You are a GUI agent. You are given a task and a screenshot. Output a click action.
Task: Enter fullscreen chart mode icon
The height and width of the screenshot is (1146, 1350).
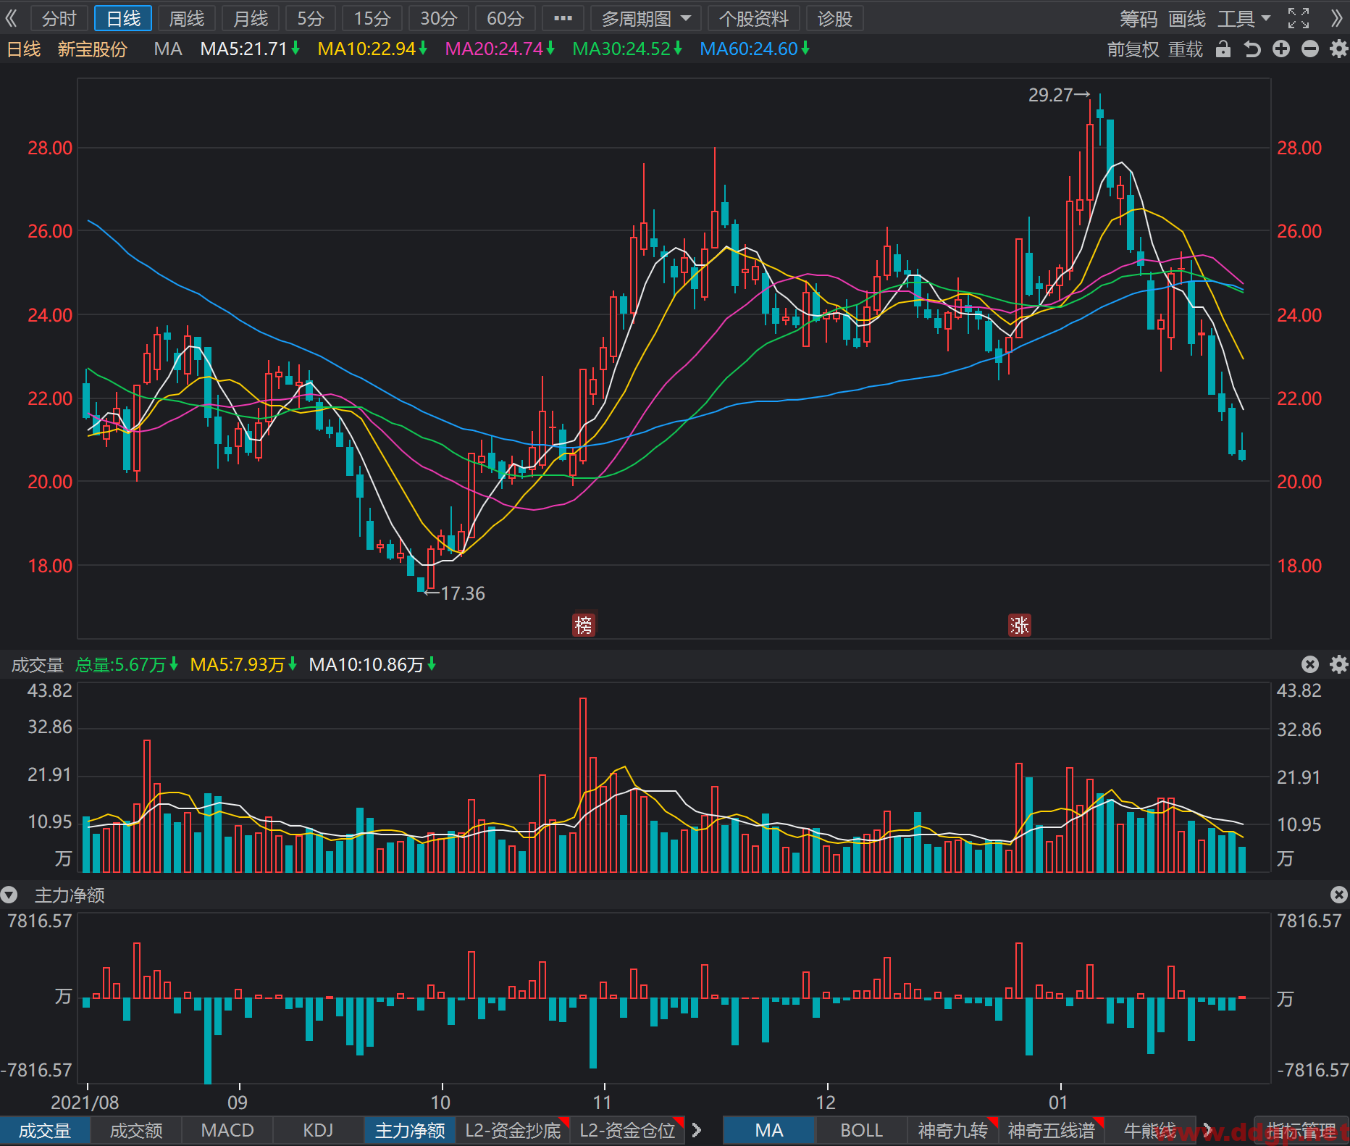[1299, 18]
